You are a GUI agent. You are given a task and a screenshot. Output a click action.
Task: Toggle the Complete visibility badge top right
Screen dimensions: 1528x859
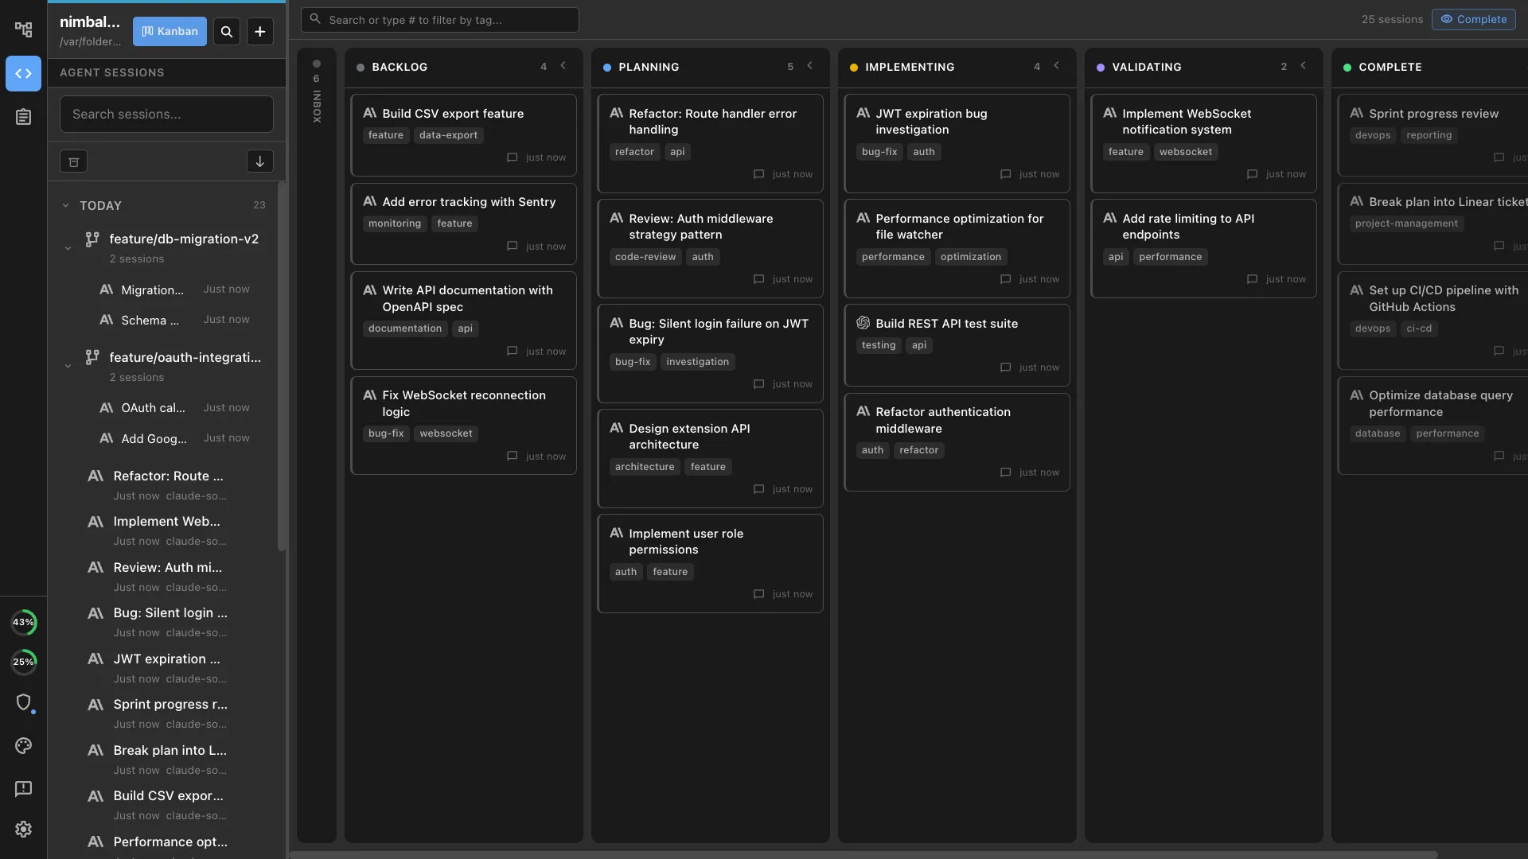1474,19
